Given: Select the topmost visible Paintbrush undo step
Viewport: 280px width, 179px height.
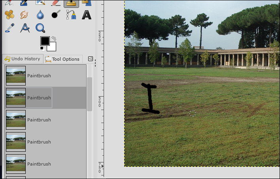Looking at the screenshot, I should 45,76.
